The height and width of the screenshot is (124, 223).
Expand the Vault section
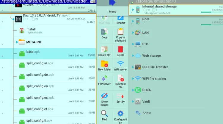point(133,101)
